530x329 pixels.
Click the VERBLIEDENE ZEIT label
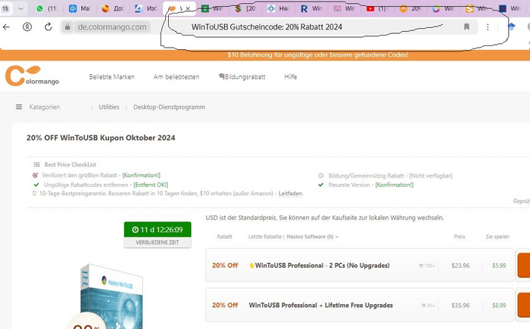click(157, 242)
